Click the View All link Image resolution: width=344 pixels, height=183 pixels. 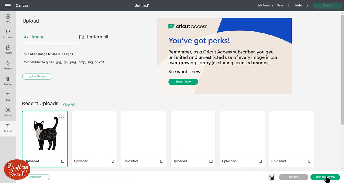[69, 104]
